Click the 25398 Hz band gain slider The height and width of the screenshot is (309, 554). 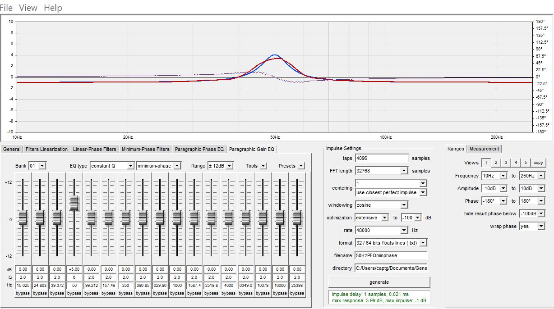(297, 218)
